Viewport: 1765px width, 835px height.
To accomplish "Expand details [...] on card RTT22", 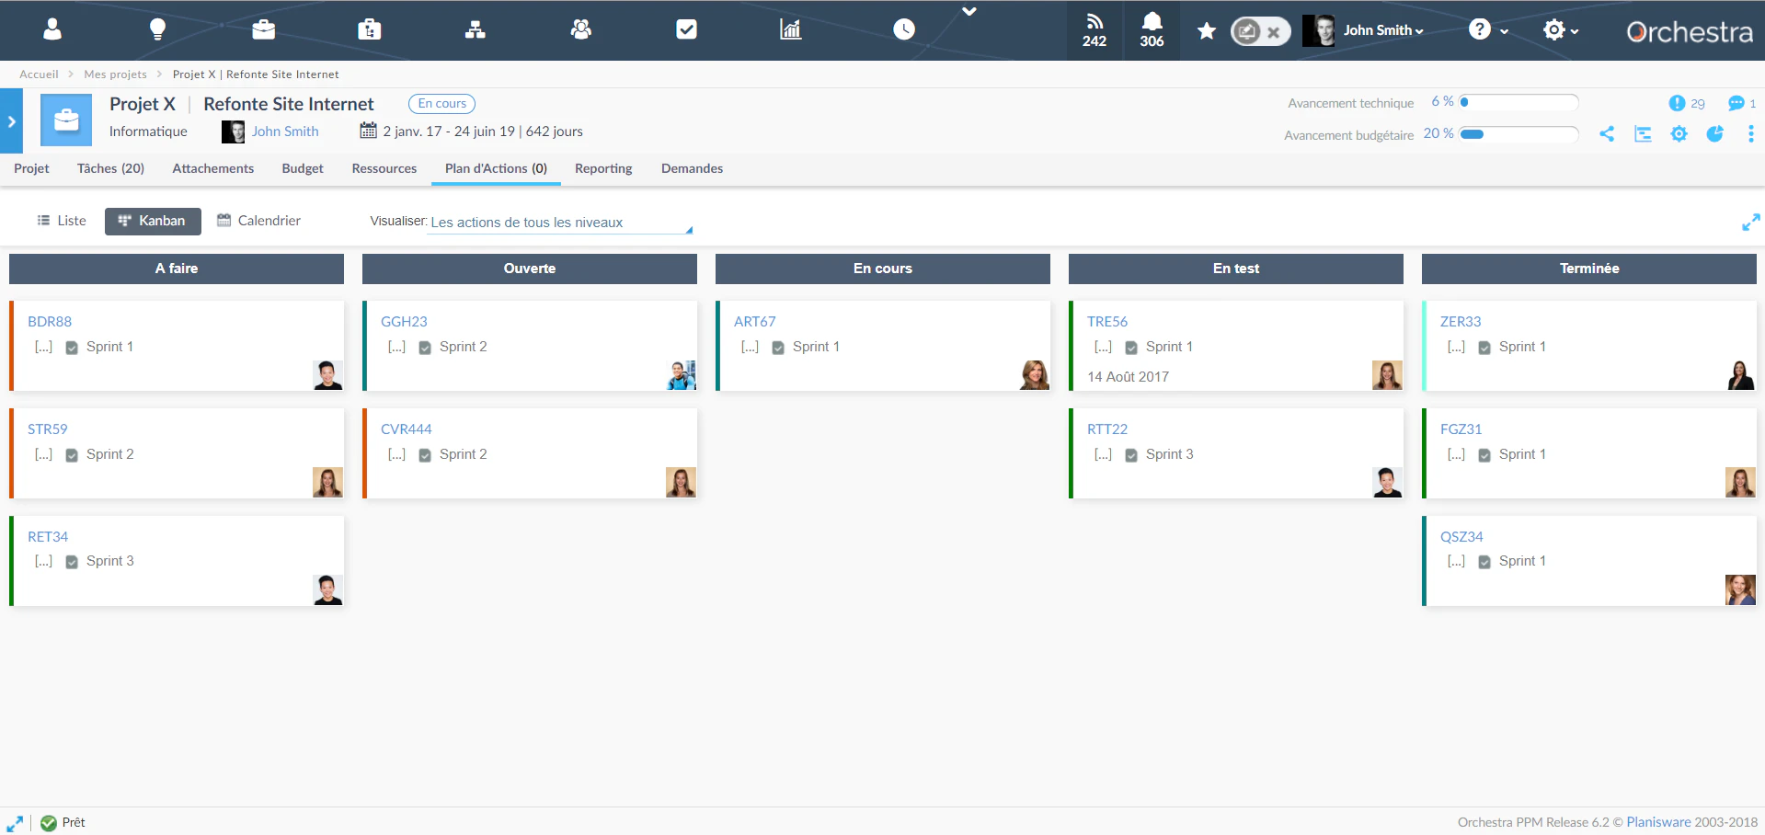I will [x=1103, y=454].
